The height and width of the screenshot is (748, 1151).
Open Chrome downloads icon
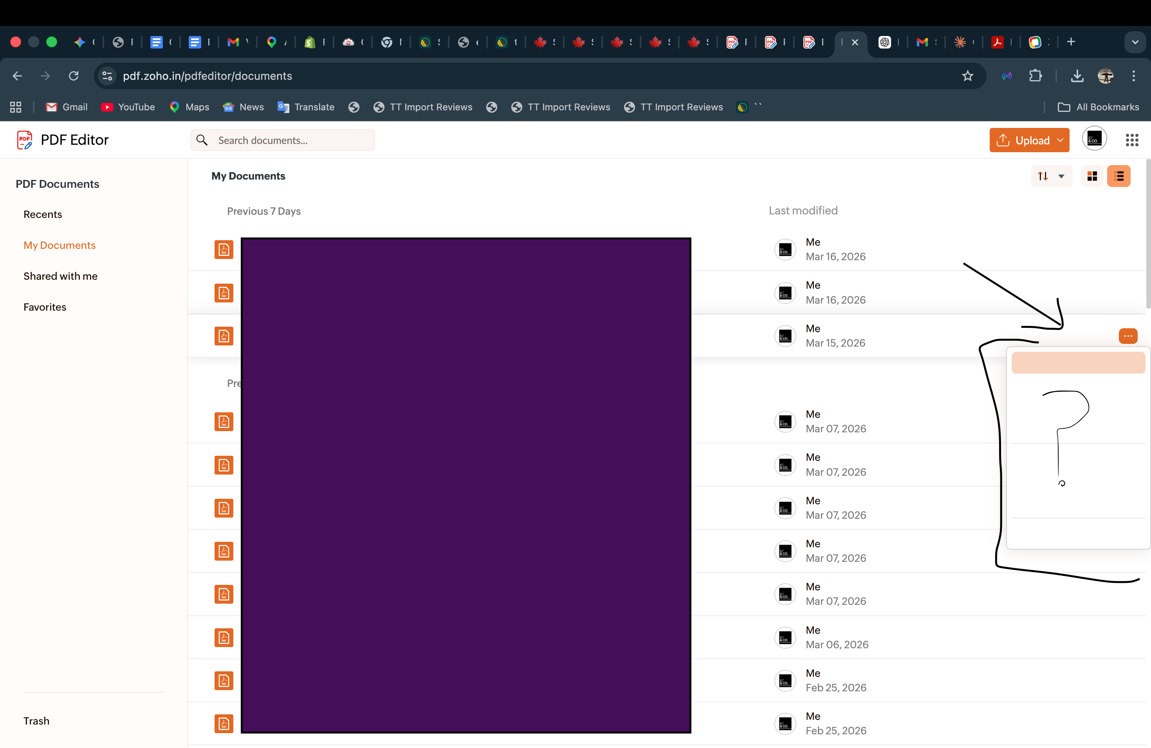[x=1077, y=76]
